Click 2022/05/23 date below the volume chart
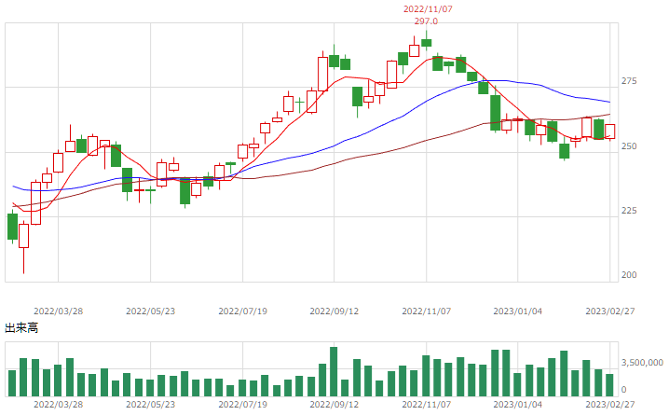 [x=150, y=405]
